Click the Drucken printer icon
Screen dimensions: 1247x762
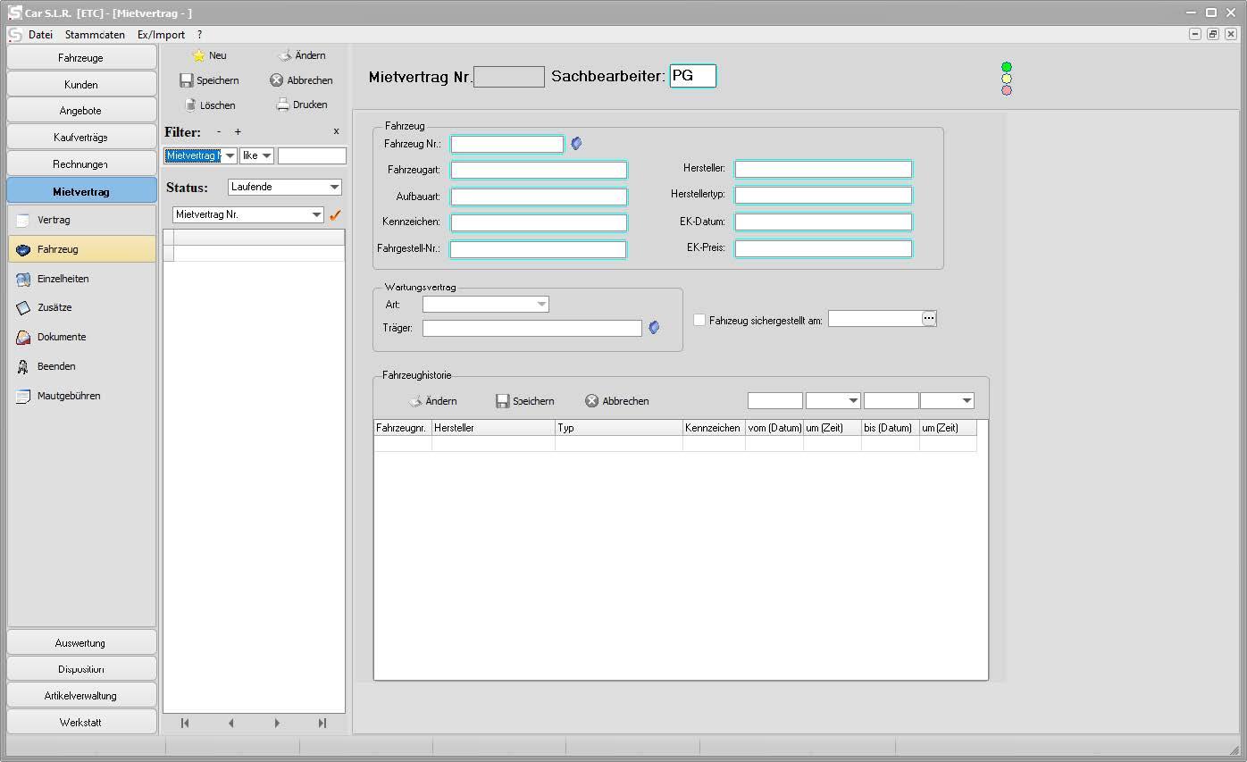coord(282,105)
